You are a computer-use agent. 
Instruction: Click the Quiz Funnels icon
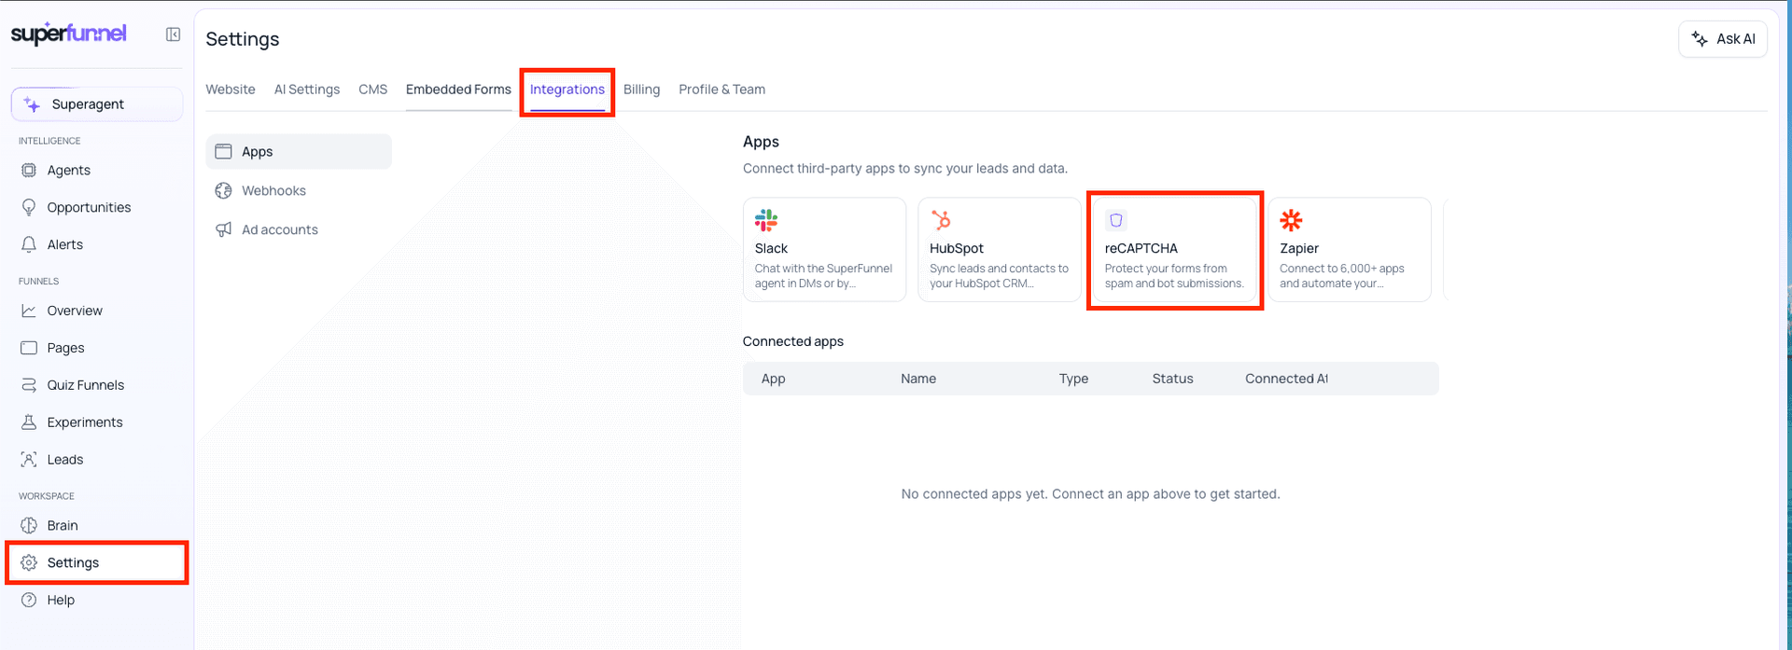point(29,385)
